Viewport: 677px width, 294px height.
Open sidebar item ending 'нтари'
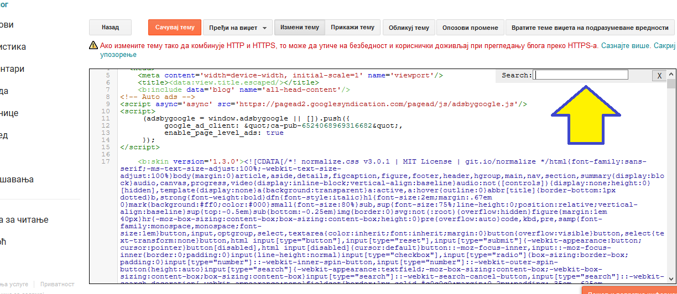pos(12,69)
